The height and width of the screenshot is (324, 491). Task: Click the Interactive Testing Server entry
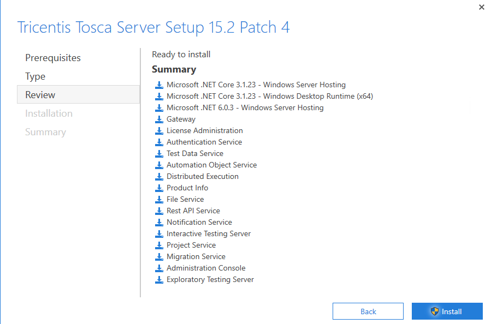click(x=209, y=233)
